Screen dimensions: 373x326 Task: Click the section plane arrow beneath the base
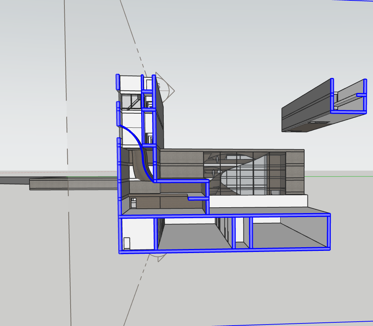click(158, 257)
